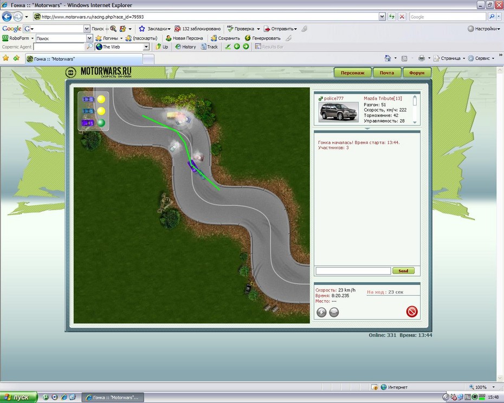Click the Copernic Up button
Image resolution: width=504 pixels, height=403 pixels.
[162, 47]
